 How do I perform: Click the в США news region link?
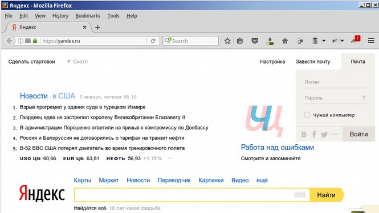pos(64,96)
